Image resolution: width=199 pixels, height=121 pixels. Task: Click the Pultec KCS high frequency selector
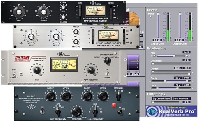coord(95,112)
